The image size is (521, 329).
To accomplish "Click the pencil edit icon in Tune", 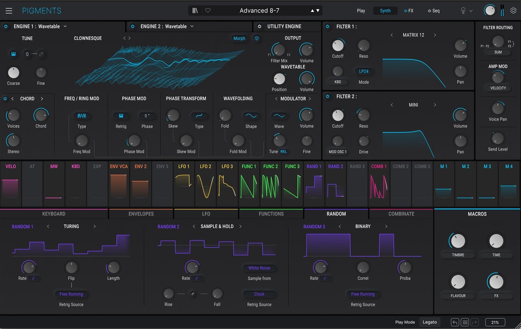I will coord(41,54).
